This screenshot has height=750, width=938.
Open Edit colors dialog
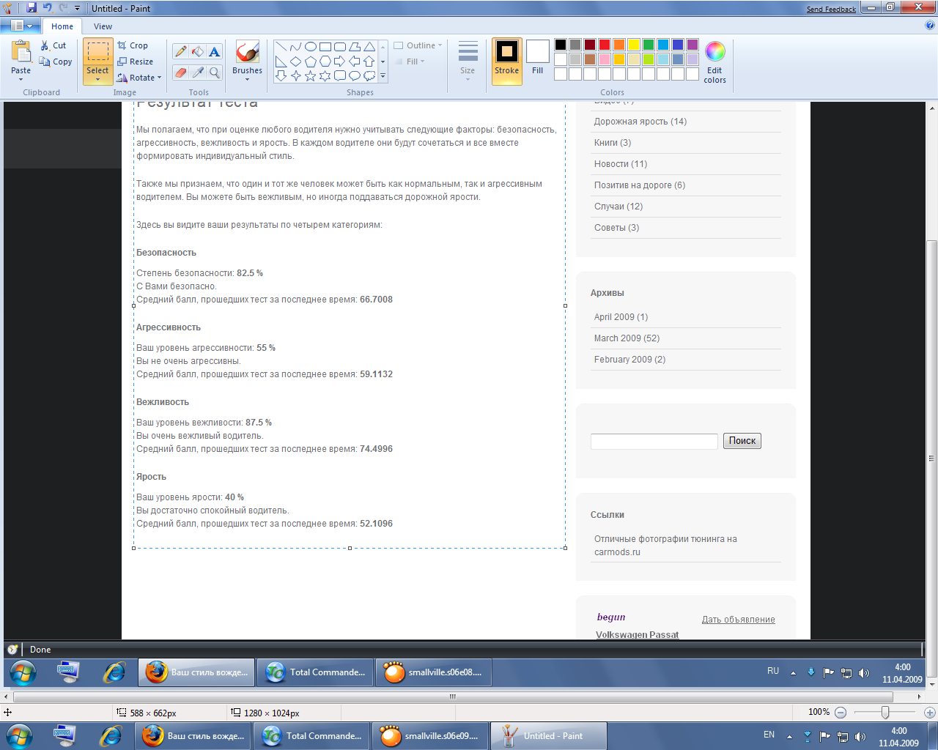(714, 62)
